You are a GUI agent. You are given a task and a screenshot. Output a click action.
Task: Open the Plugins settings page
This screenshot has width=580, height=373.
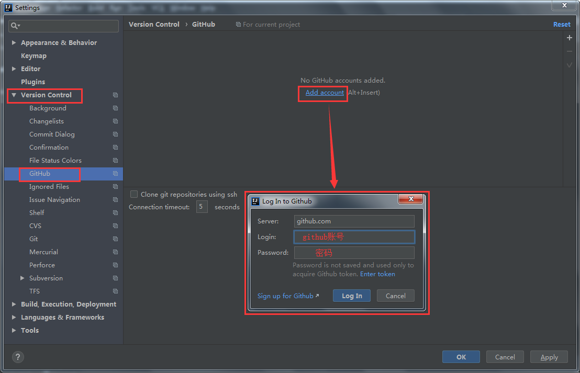(x=33, y=82)
